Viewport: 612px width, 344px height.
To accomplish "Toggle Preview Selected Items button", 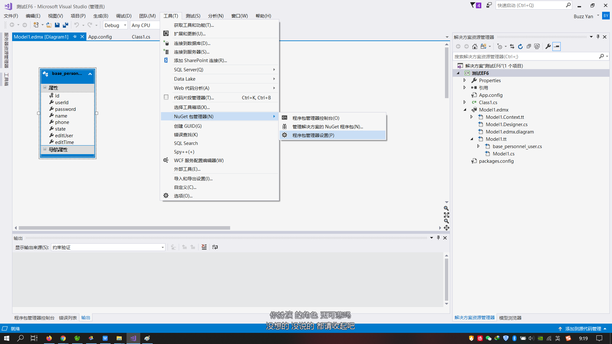I will pyautogui.click(x=557, y=47).
